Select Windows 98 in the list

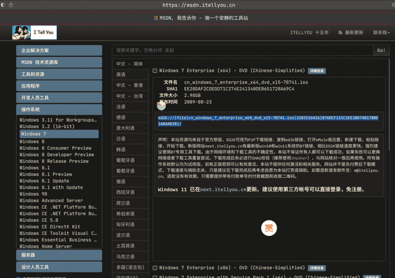tap(33, 194)
